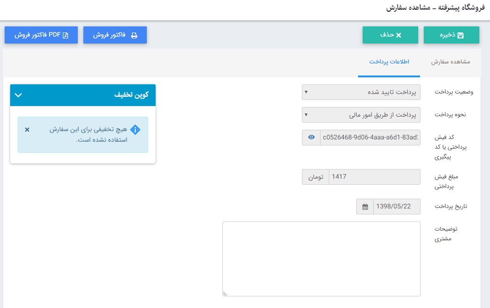Focus the مبلغ فیش پرداختی amount field
Image resolution: width=490 pixels, height=308 pixels.
(x=374, y=176)
